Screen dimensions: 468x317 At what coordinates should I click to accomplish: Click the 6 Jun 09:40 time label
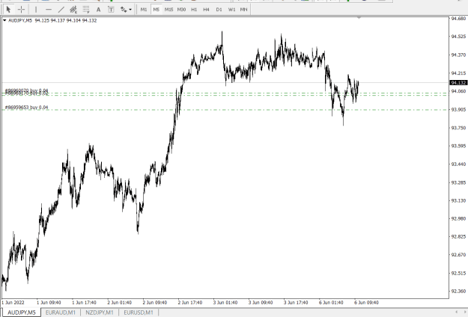[366, 302]
